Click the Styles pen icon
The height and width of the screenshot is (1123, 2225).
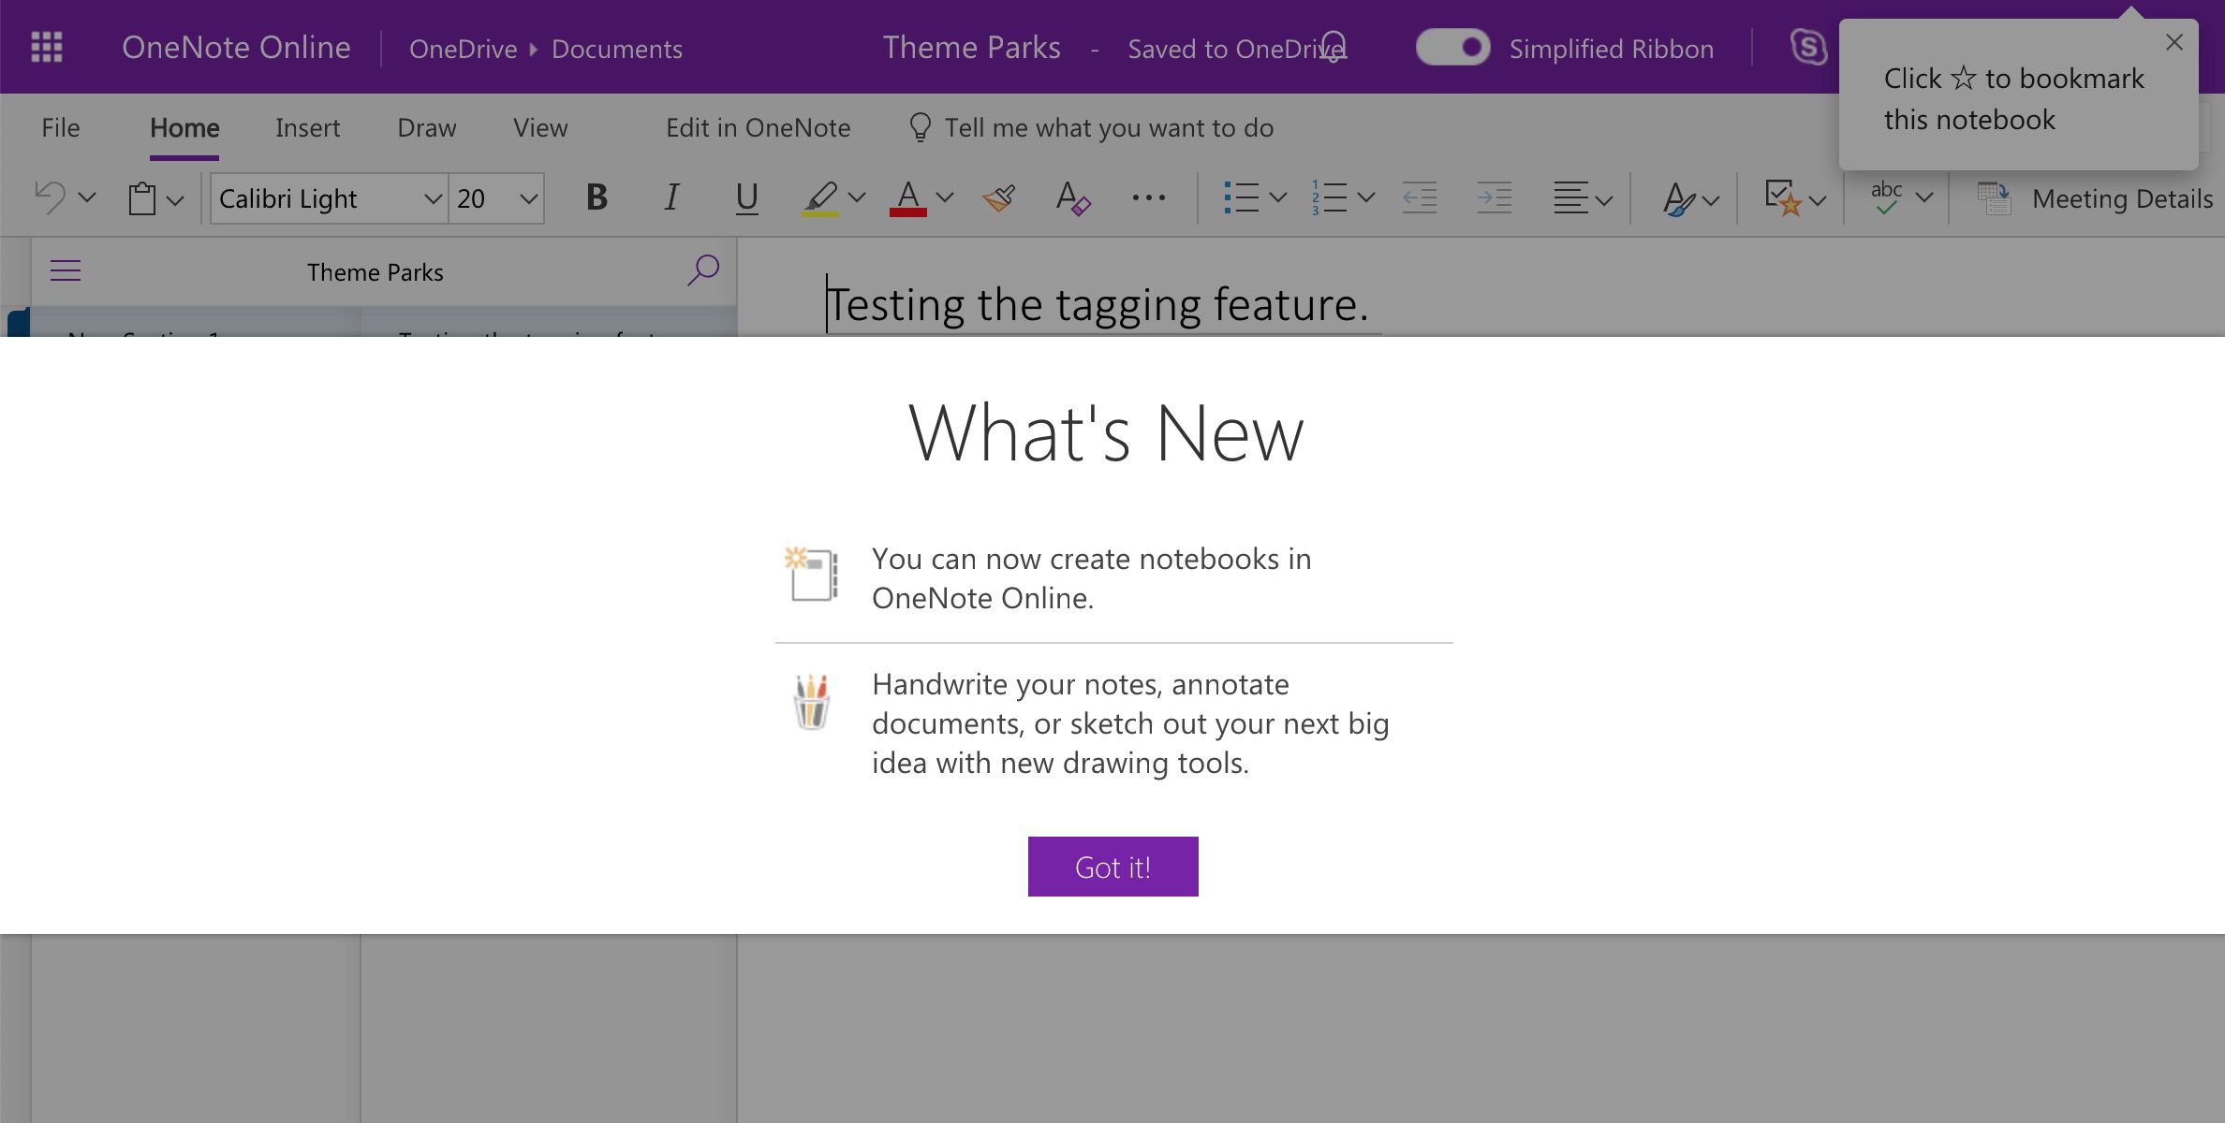click(1679, 198)
